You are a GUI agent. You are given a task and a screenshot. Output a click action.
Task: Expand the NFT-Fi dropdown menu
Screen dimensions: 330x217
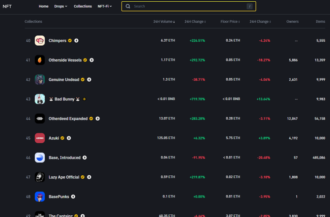105,6
